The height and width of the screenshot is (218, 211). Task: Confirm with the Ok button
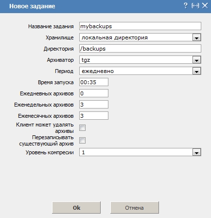pyautogui.click(x=76, y=208)
